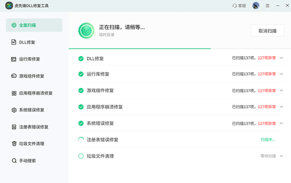The image size is (291, 183).
Task: Click the 注册表错误修复 document icon
Action: point(14,127)
